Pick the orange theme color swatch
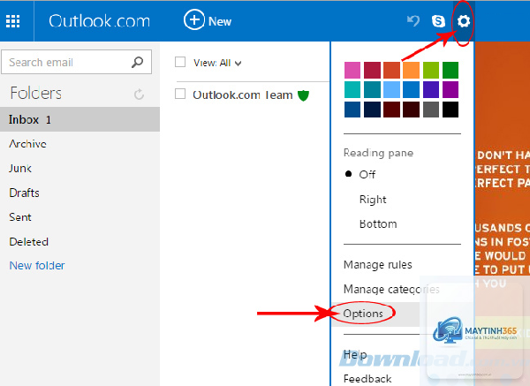Viewport: 530px width, 386px height. pyautogui.click(x=411, y=70)
